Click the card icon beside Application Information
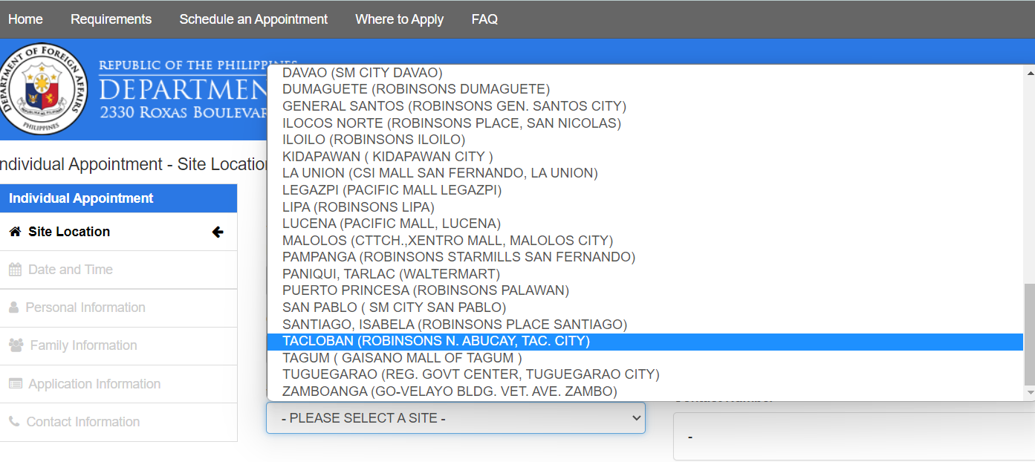 coord(16,384)
